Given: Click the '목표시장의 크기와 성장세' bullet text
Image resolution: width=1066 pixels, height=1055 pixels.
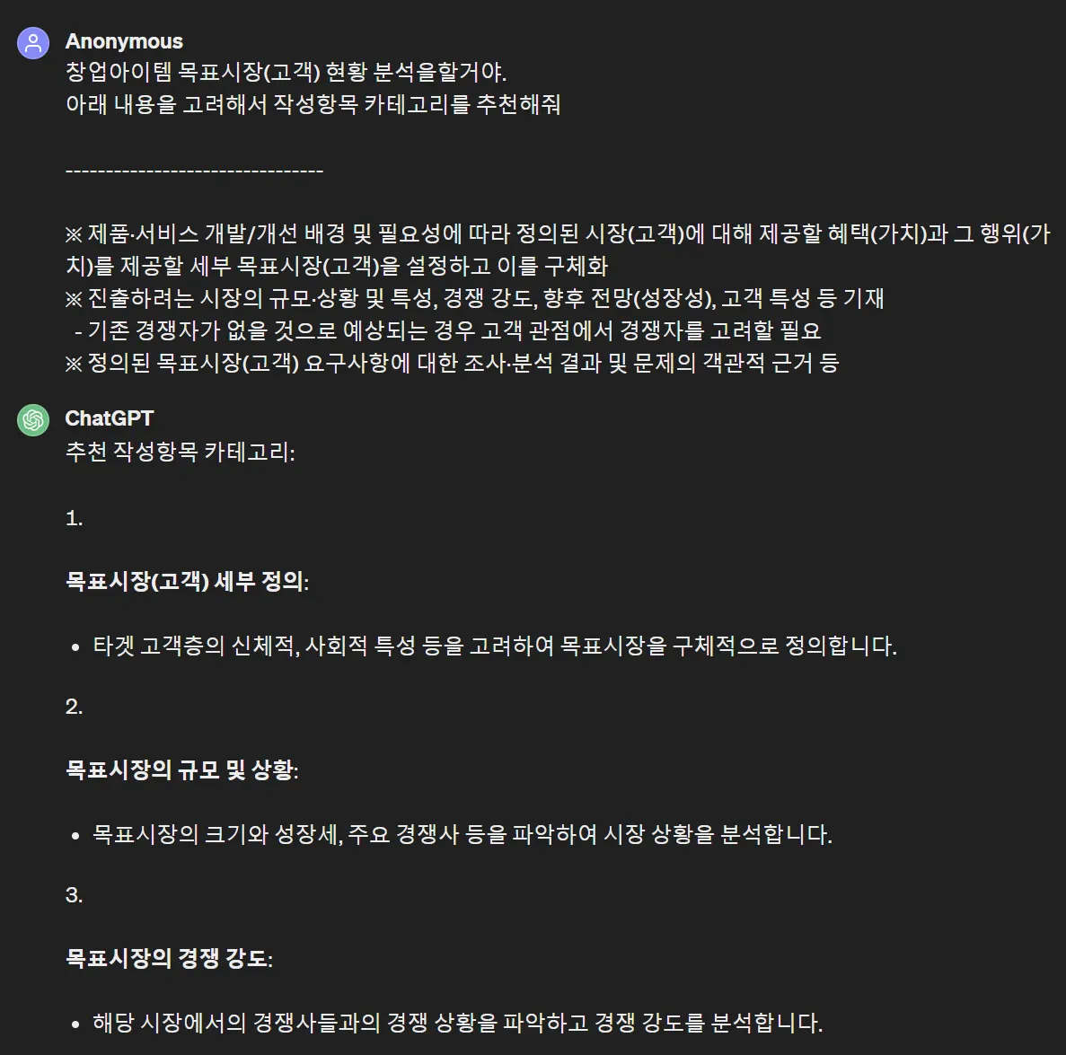Looking at the screenshot, I should click(x=463, y=834).
